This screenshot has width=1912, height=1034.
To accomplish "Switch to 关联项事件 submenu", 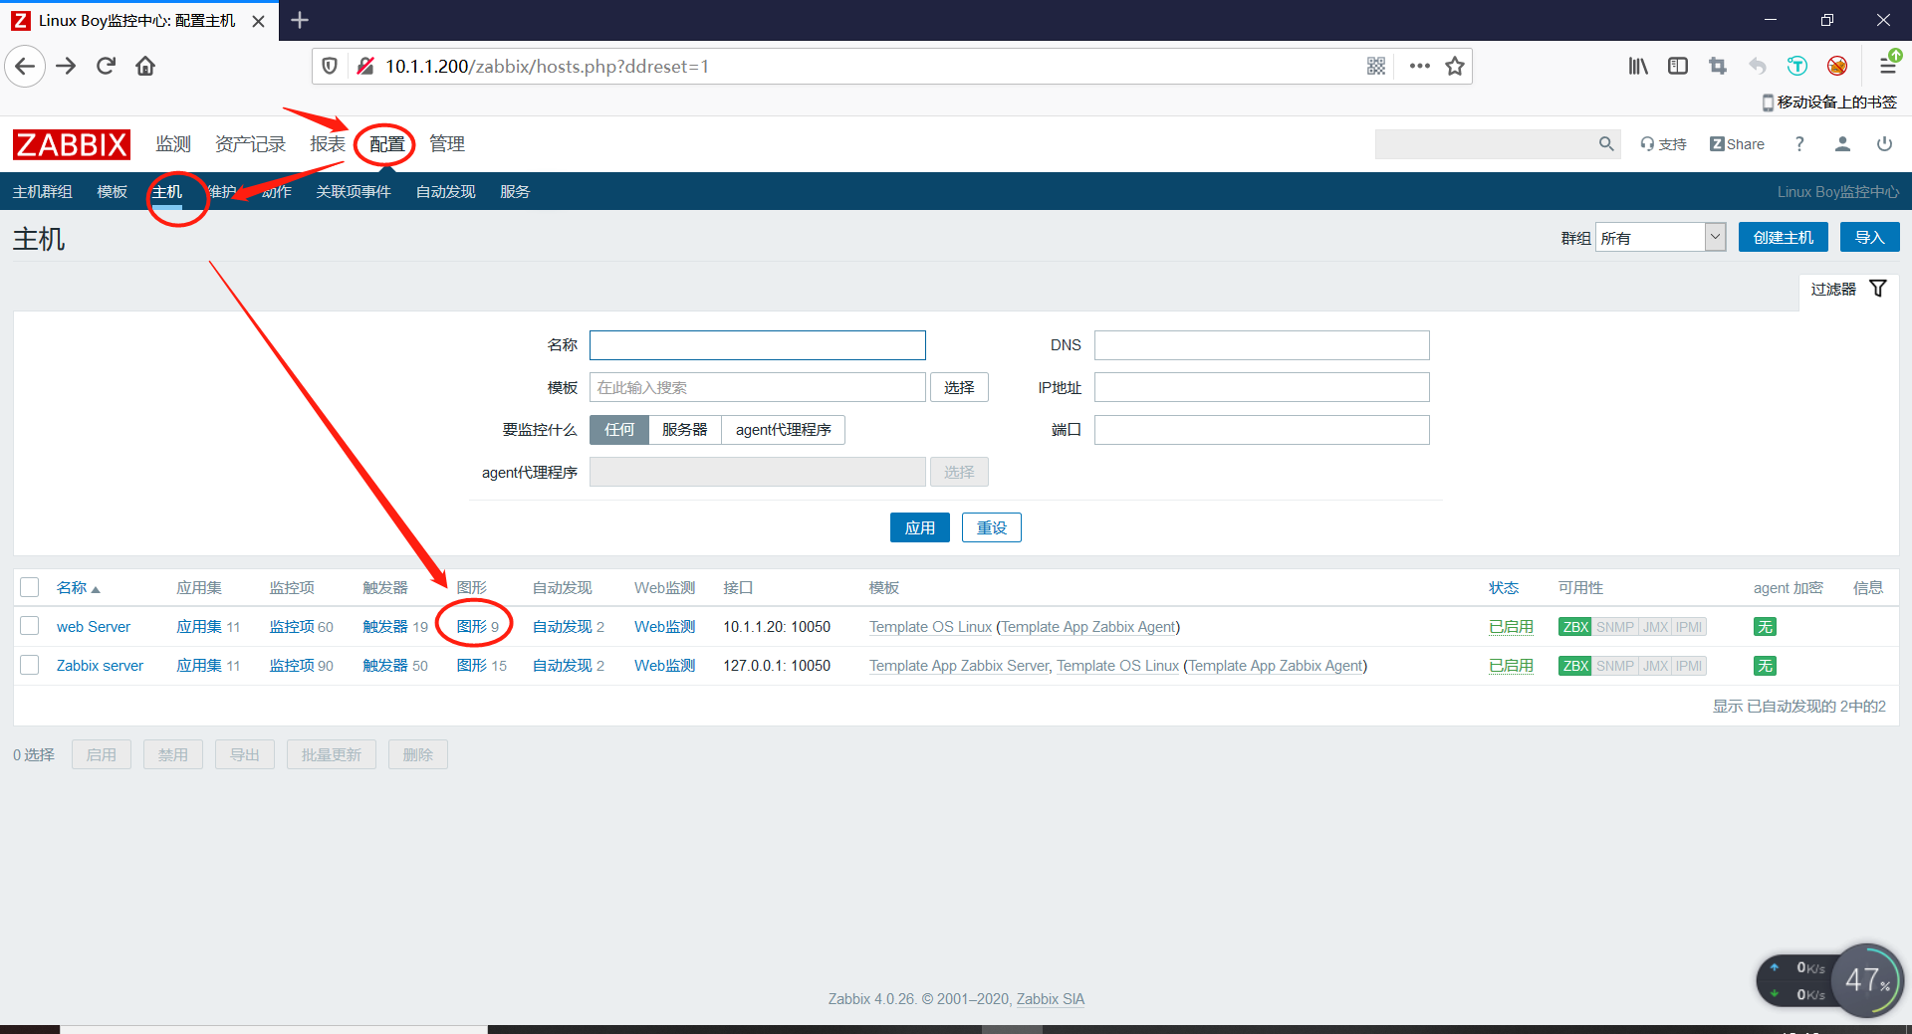I will 354,192.
